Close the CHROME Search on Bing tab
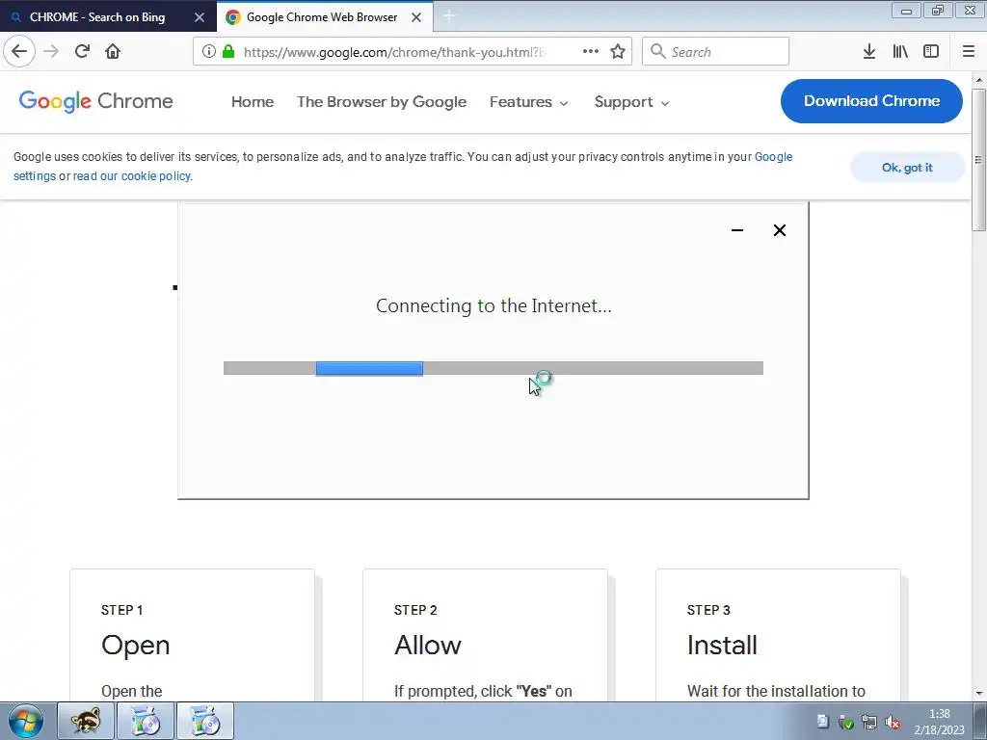The image size is (987, 740). coord(199,17)
